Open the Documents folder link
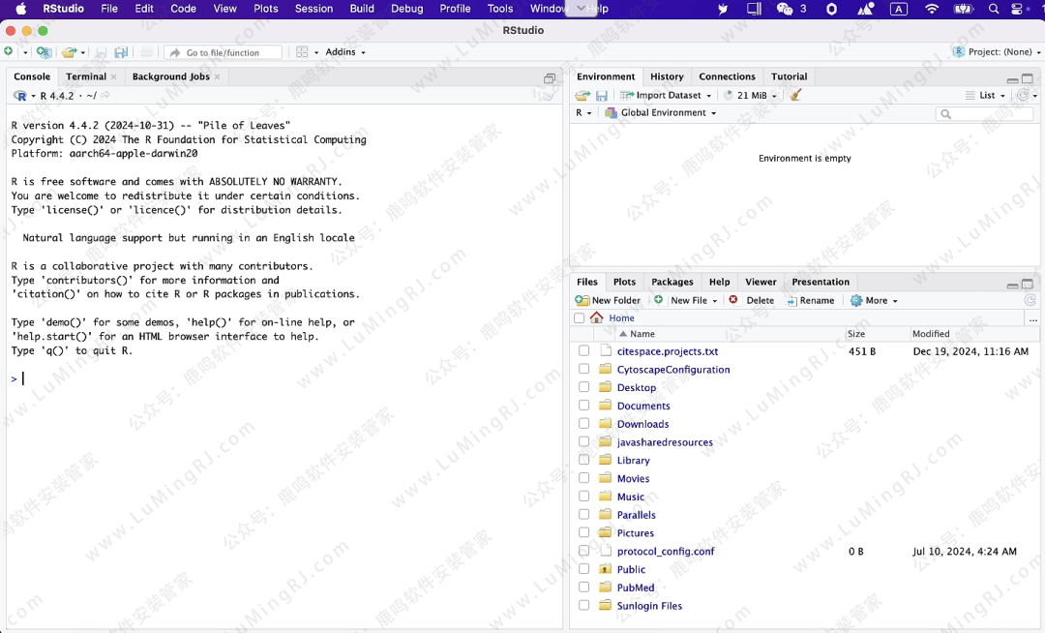The width and height of the screenshot is (1045, 633). [x=643, y=406]
